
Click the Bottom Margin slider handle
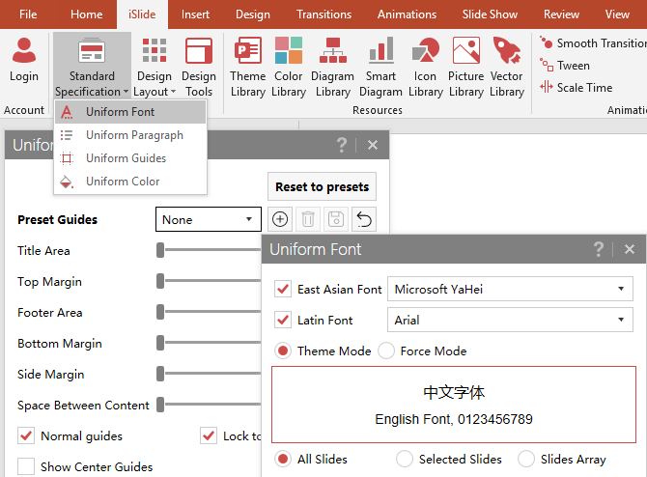(x=160, y=343)
